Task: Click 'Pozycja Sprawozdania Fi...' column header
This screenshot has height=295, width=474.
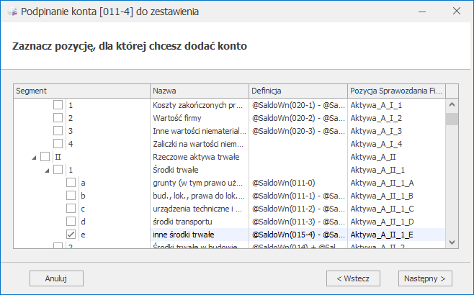Action: 395,91
